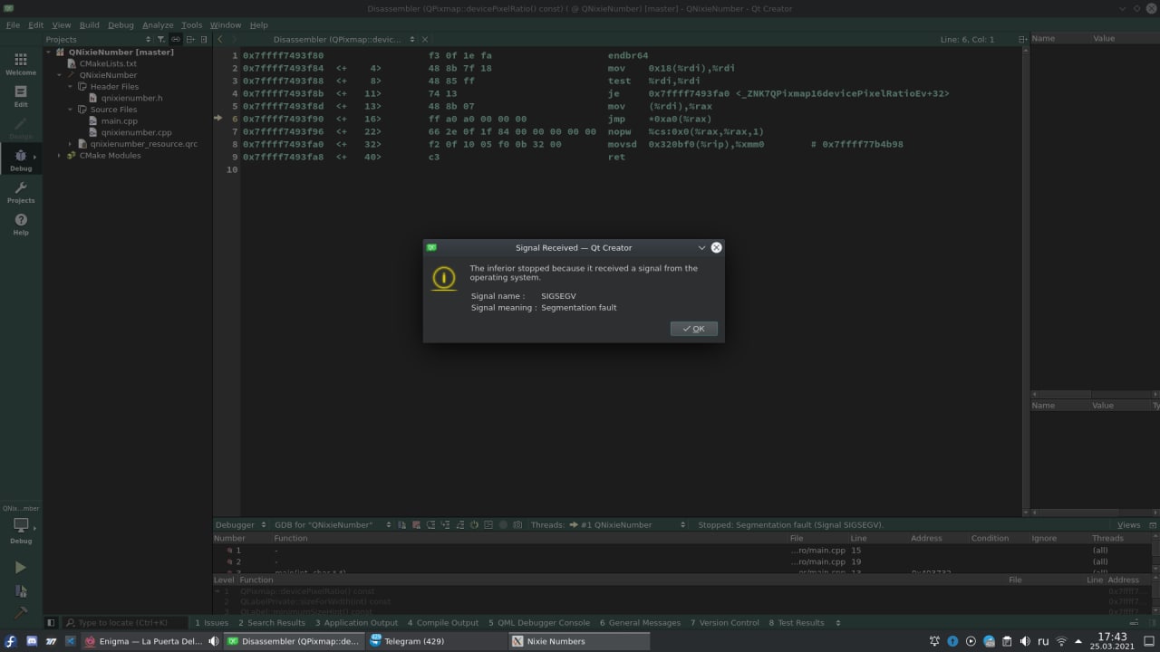Screen dimensions: 1160x652
Task: Toggle synchronize with editor link icon
Action: (x=177, y=39)
